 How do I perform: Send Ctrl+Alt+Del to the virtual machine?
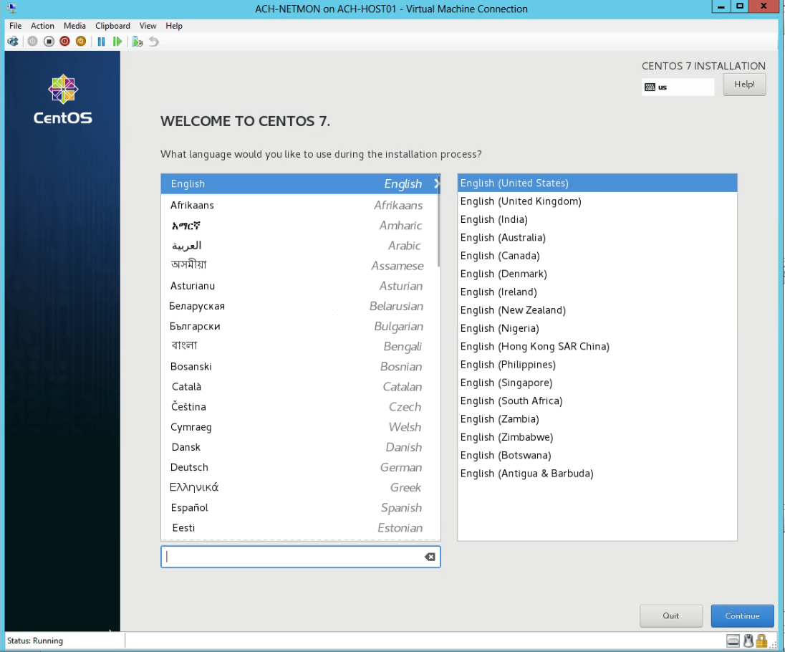click(x=12, y=41)
